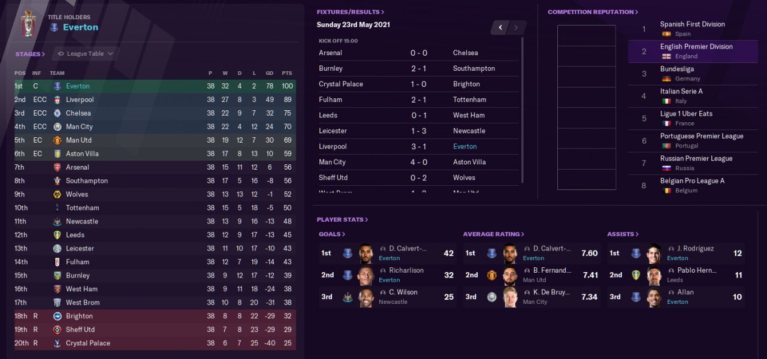
Task: Click the Premier League trophy icon
Action: [28, 23]
